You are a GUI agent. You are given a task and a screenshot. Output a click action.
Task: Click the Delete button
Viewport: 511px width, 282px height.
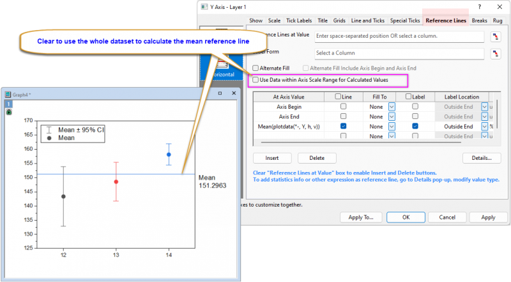tap(317, 158)
